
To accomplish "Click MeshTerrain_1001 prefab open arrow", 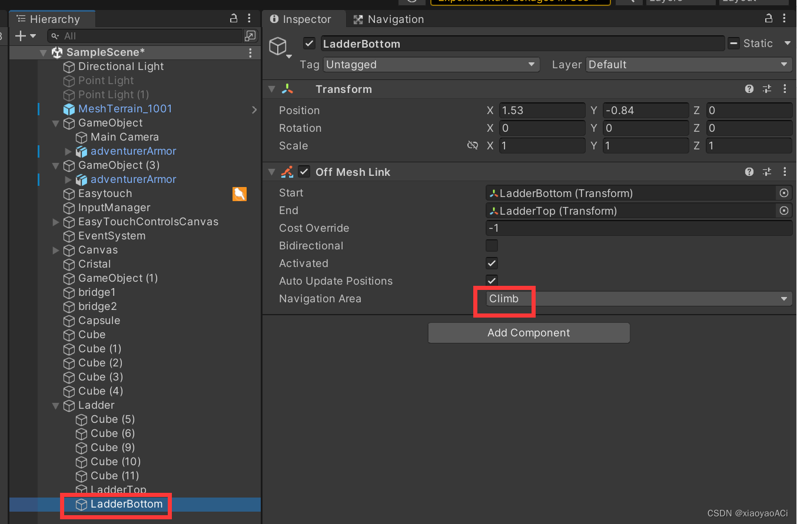I will click(254, 109).
